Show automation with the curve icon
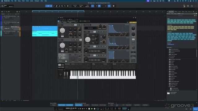This screenshot has height=111, width=198. click(9, 12)
